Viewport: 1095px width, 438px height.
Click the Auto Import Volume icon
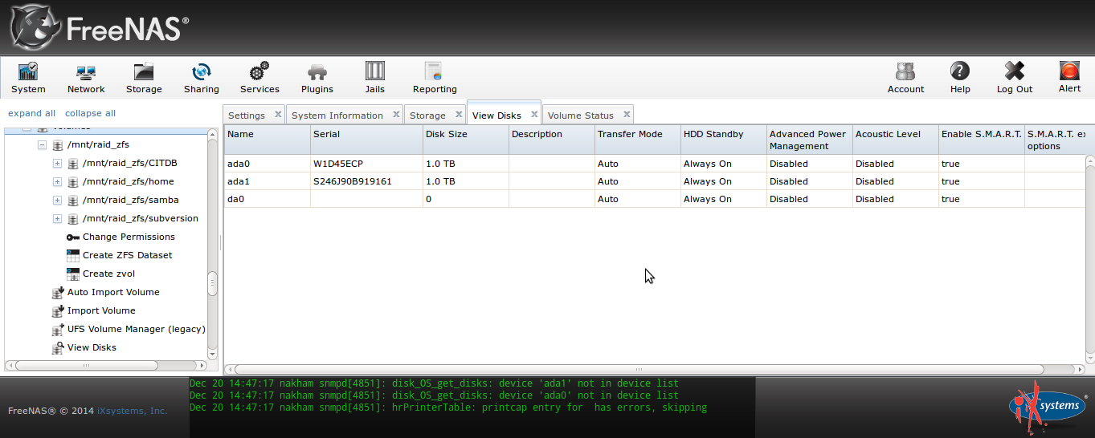click(x=58, y=292)
